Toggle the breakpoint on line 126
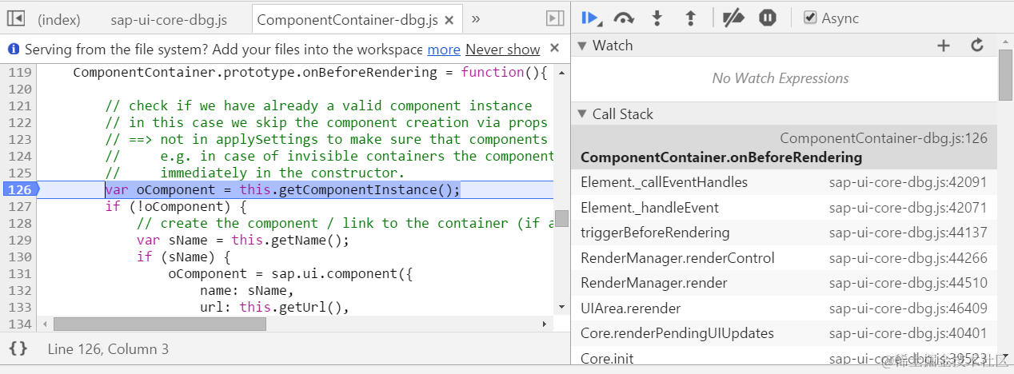The height and width of the screenshot is (374, 1014). (20, 190)
